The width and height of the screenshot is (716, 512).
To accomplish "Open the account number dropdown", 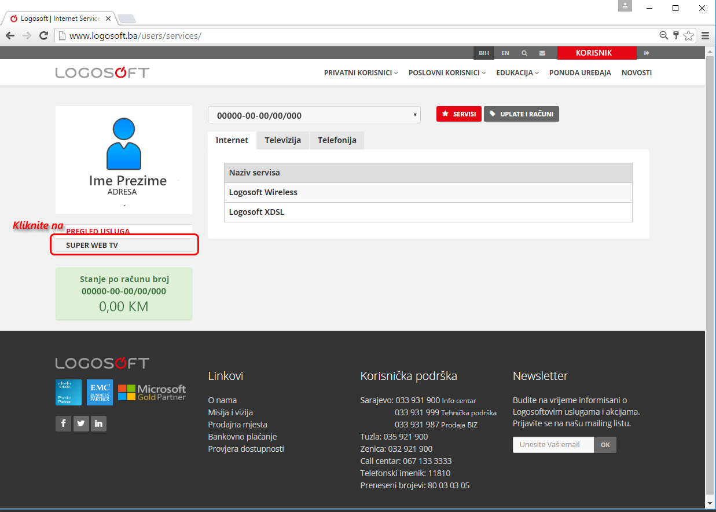I will click(x=314, y=115).
